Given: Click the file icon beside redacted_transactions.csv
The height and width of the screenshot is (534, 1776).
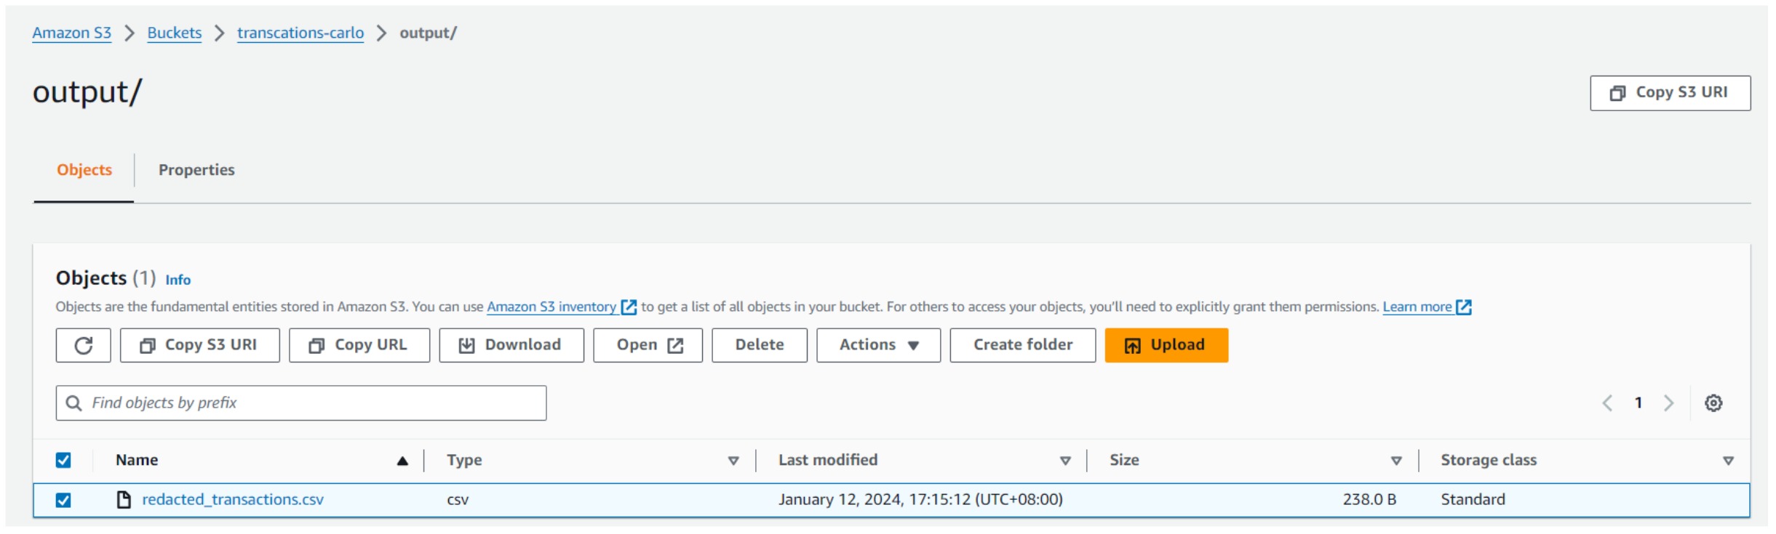Looking at the screenshot, I should pos(124,500).
